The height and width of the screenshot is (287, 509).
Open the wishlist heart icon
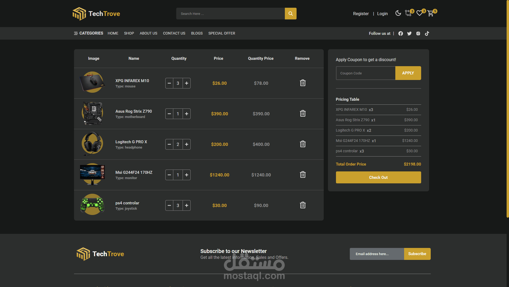[x=420, y=13]
